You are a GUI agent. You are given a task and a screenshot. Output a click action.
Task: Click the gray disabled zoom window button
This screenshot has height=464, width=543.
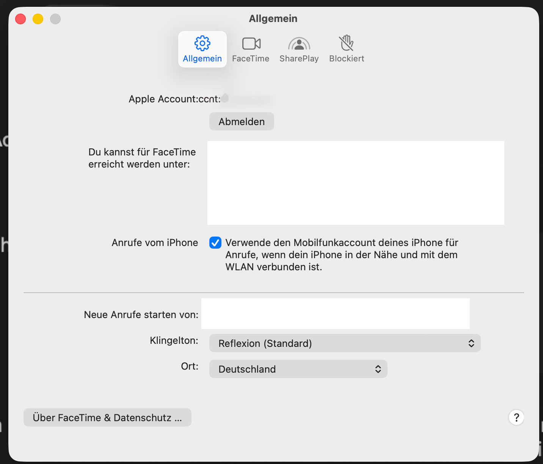(55, 19)
